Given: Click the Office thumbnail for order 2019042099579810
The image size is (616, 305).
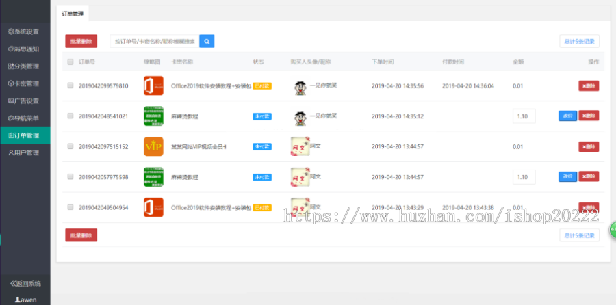Looking at the screenshot, I should click(153, 85).
